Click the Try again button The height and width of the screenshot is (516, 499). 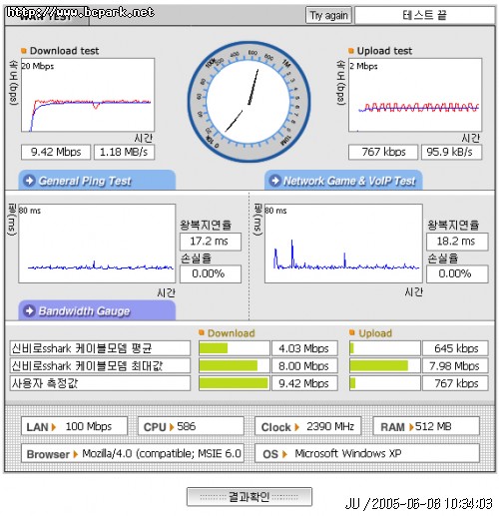[x=328, y=15]
